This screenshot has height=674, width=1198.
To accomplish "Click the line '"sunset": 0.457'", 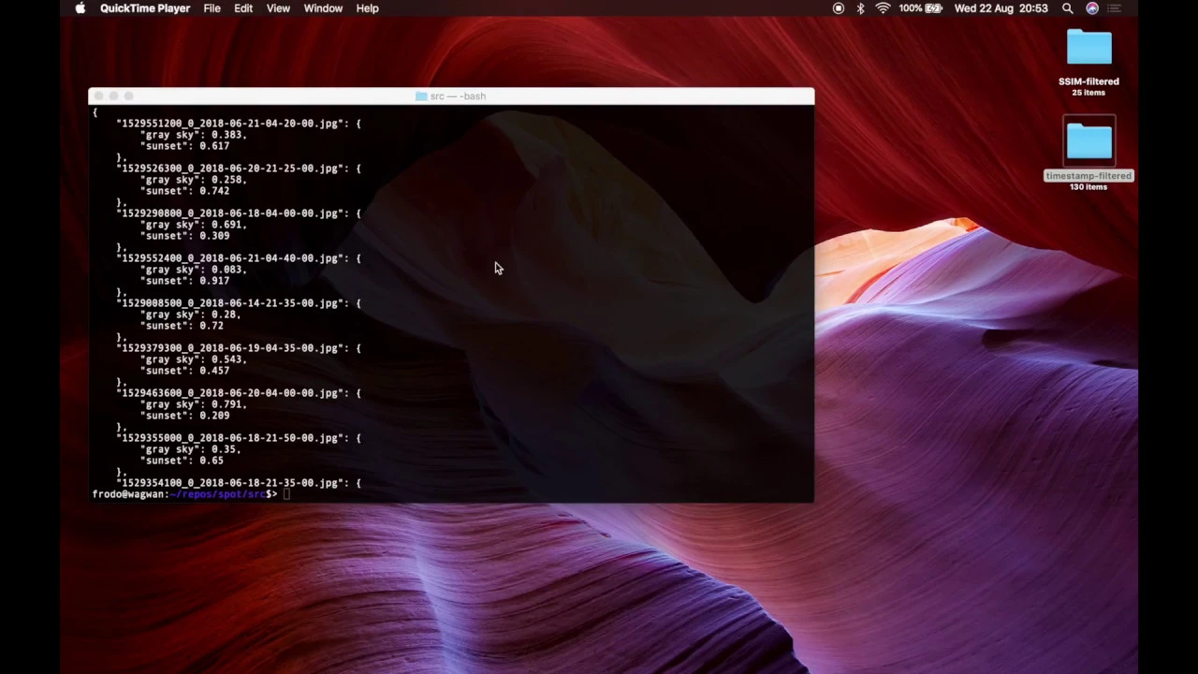I will [x=184, y=371].
